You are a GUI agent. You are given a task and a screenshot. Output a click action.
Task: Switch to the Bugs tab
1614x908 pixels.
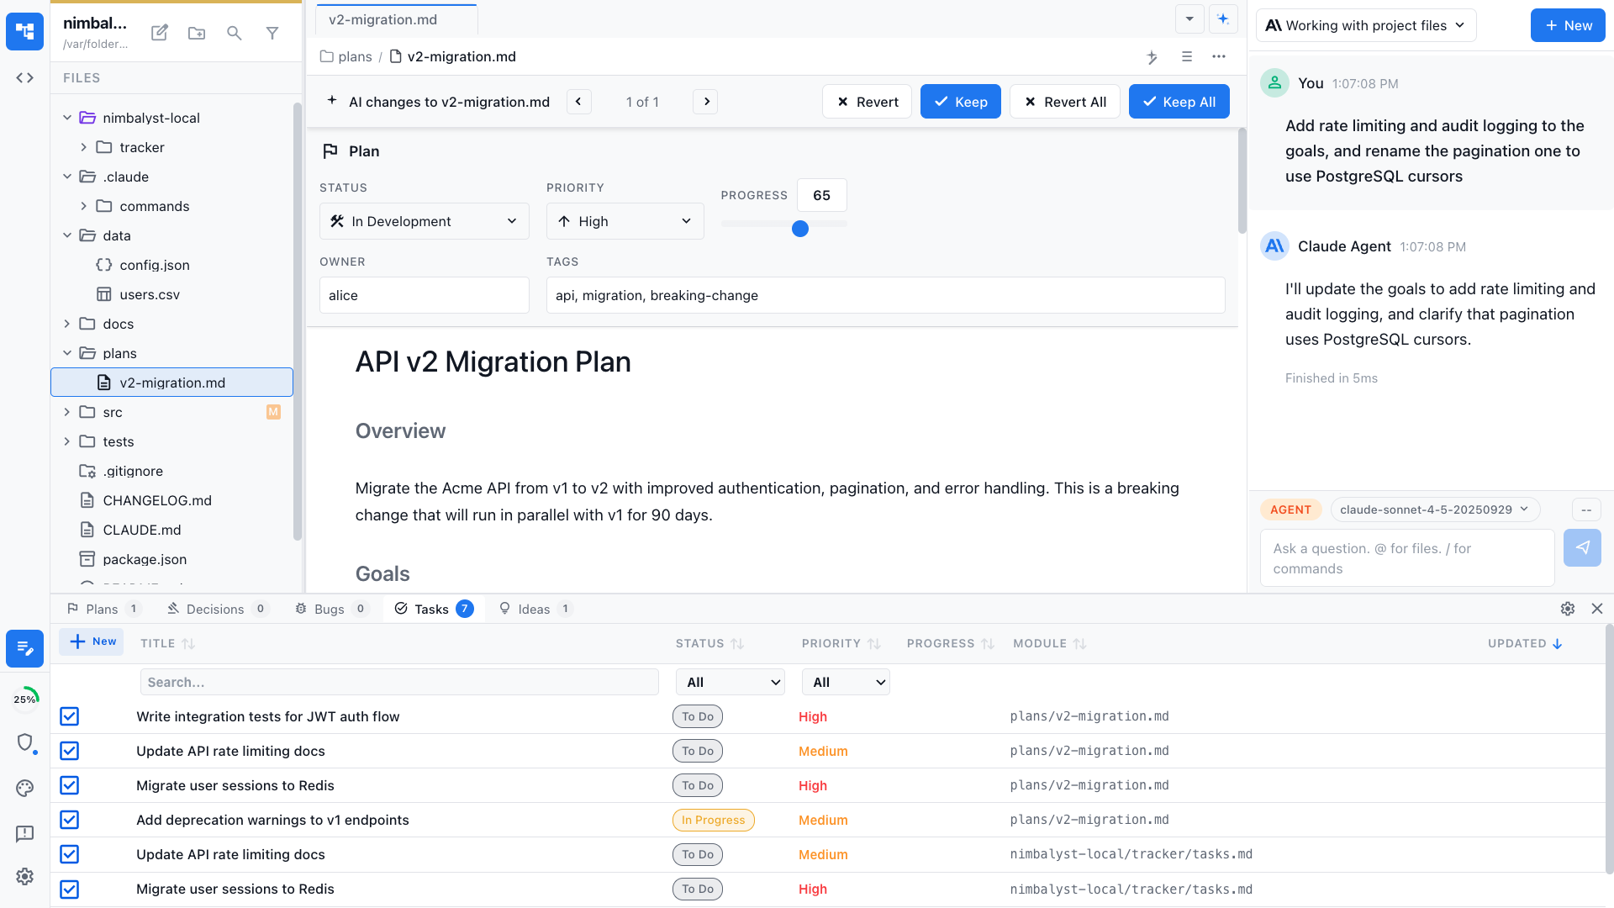330,609
